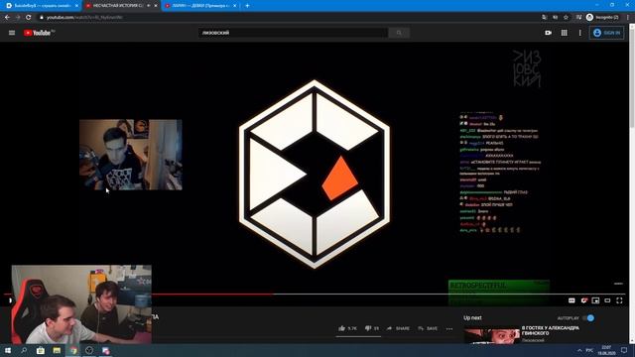Open the action center notifications icon

(x=624, y=350)
